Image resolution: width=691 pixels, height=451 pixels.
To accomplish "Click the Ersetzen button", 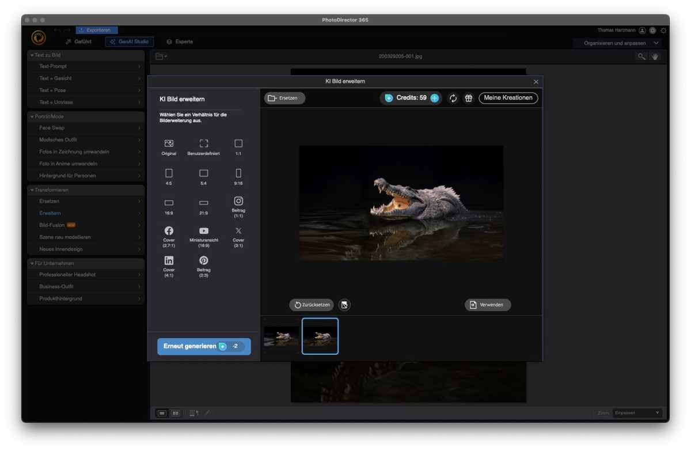I will (284, 98).
